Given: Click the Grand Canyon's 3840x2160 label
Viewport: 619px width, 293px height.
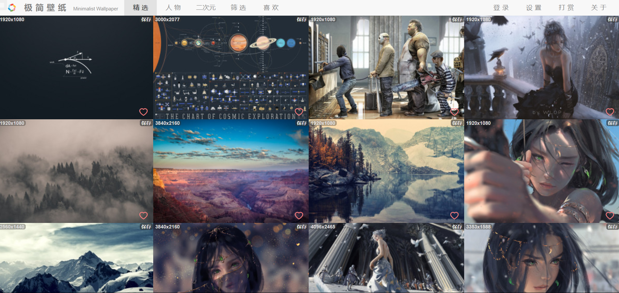Looking at the screenshot, I should pyautogui.click(x=168, y=123).
